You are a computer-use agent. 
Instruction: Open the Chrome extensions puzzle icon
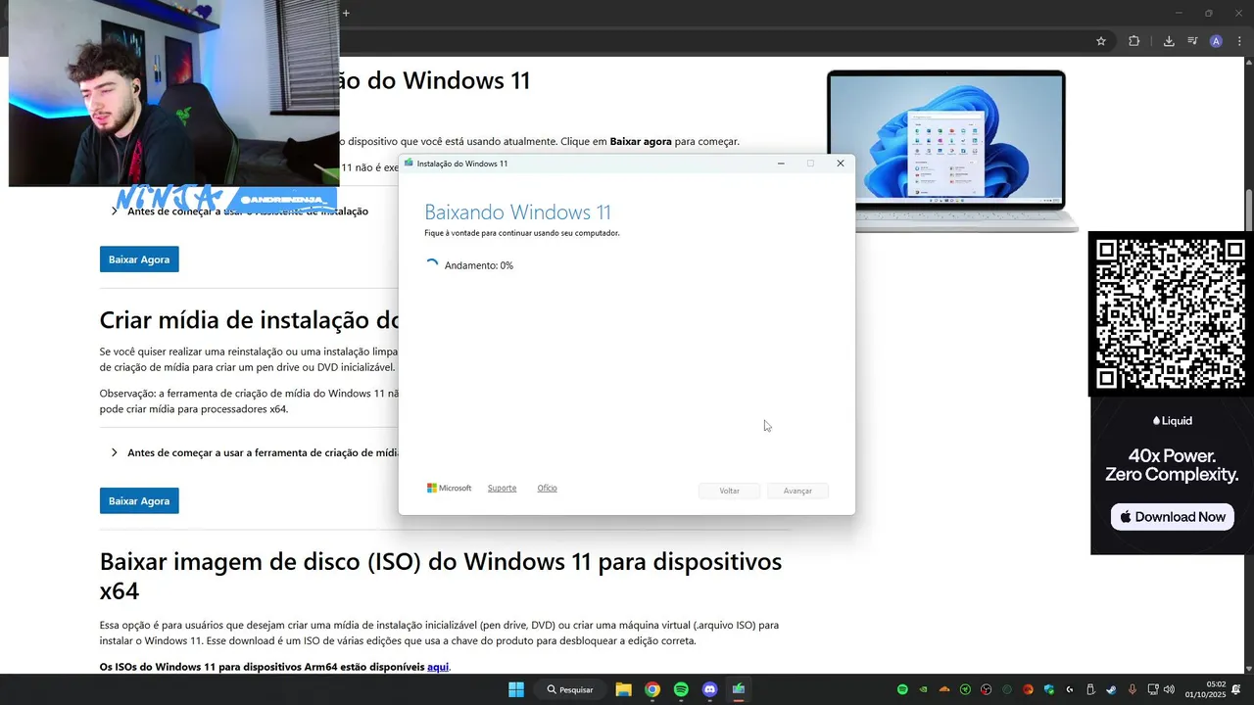[1134, 41]
